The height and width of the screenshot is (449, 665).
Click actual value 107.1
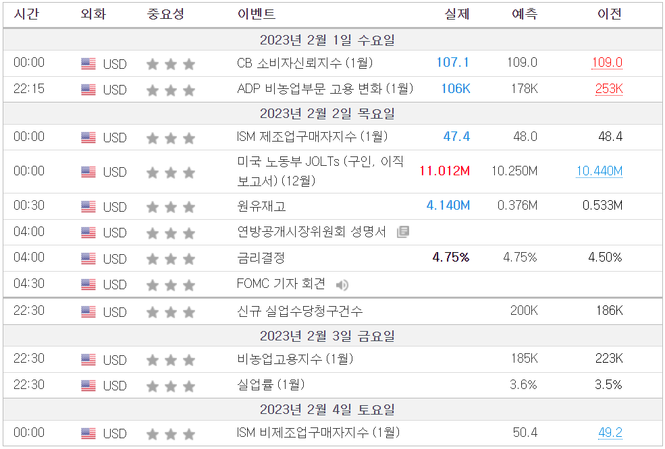(x=453, y=63)
